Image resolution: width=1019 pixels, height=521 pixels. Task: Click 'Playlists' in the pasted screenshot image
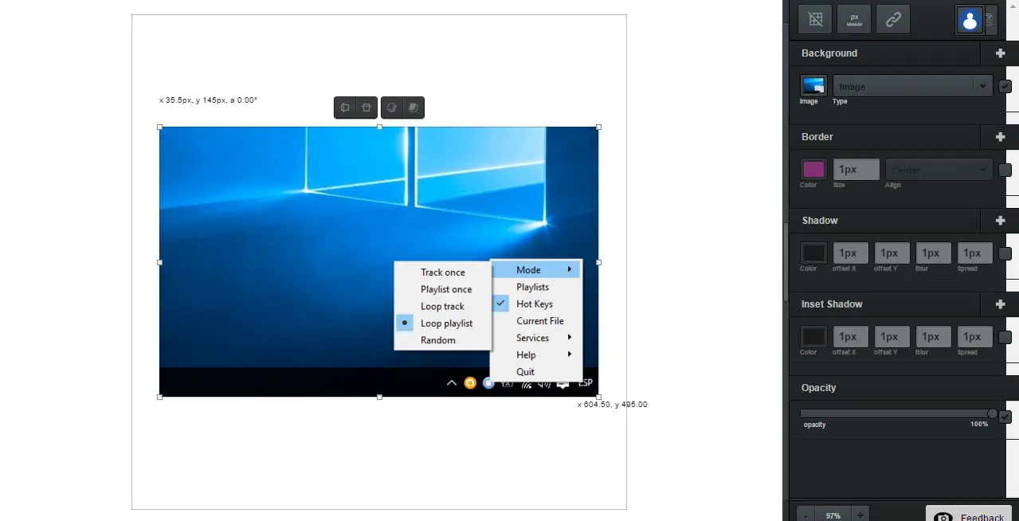coord(532,287)
